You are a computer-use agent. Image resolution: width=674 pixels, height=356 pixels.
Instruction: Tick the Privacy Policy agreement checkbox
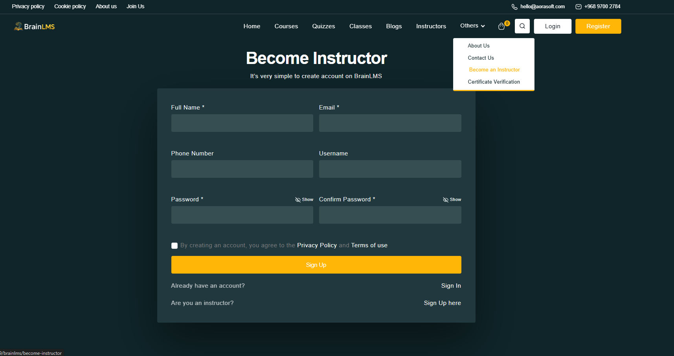click(174, 246)
